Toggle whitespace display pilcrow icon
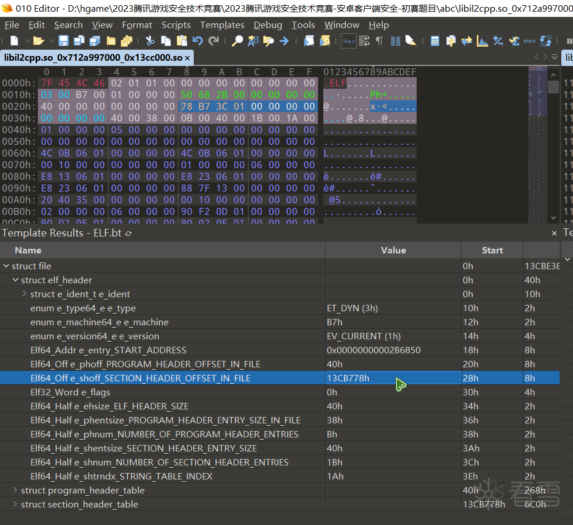The width and height of the screenshot is (573, 525). (x=379, y=41)
